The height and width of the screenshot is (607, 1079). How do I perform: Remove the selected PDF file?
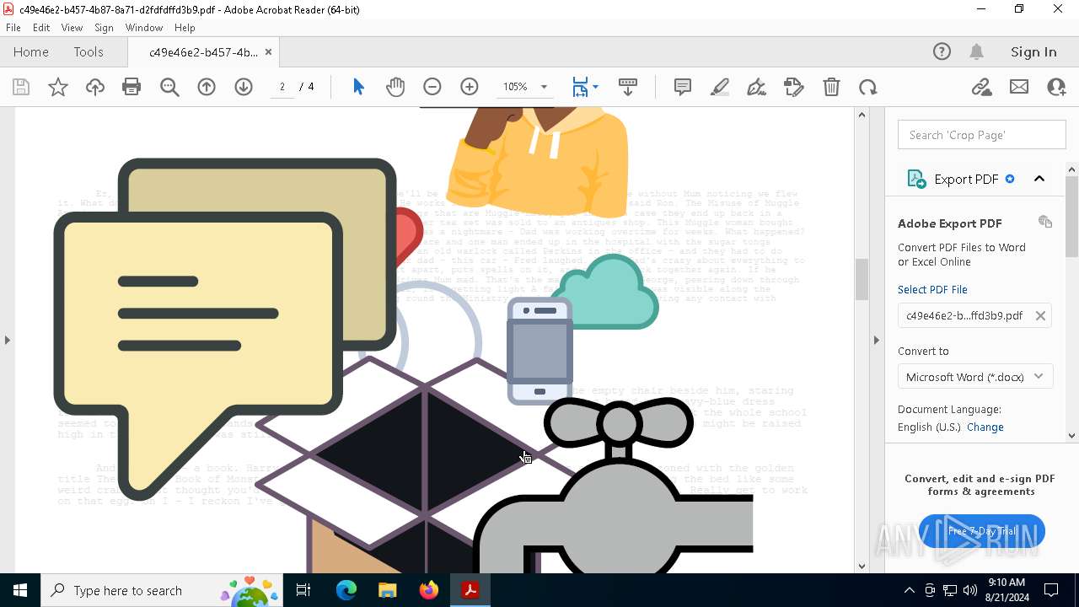click(1040, 315)
